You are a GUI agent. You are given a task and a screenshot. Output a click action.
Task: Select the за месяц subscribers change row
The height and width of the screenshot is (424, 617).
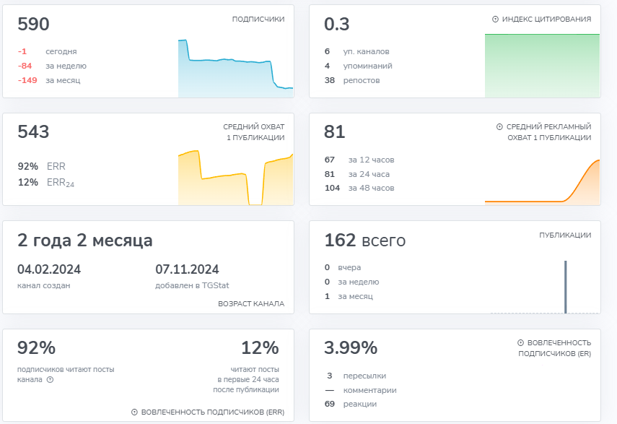point(63,80)
